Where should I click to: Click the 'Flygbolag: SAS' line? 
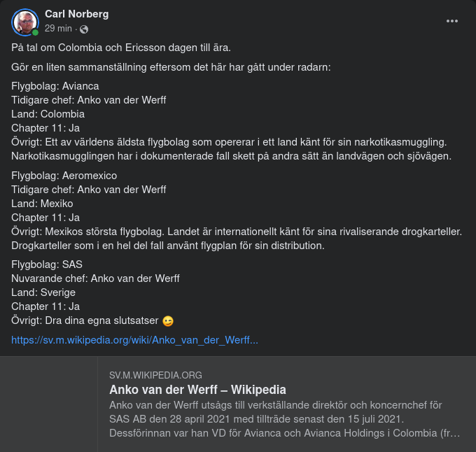[47, 264]
